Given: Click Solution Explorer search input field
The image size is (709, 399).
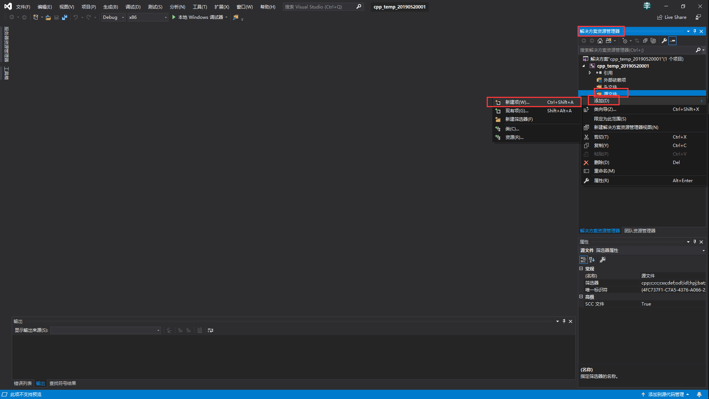Looking at the screenshot, I should tap(635, 50).
